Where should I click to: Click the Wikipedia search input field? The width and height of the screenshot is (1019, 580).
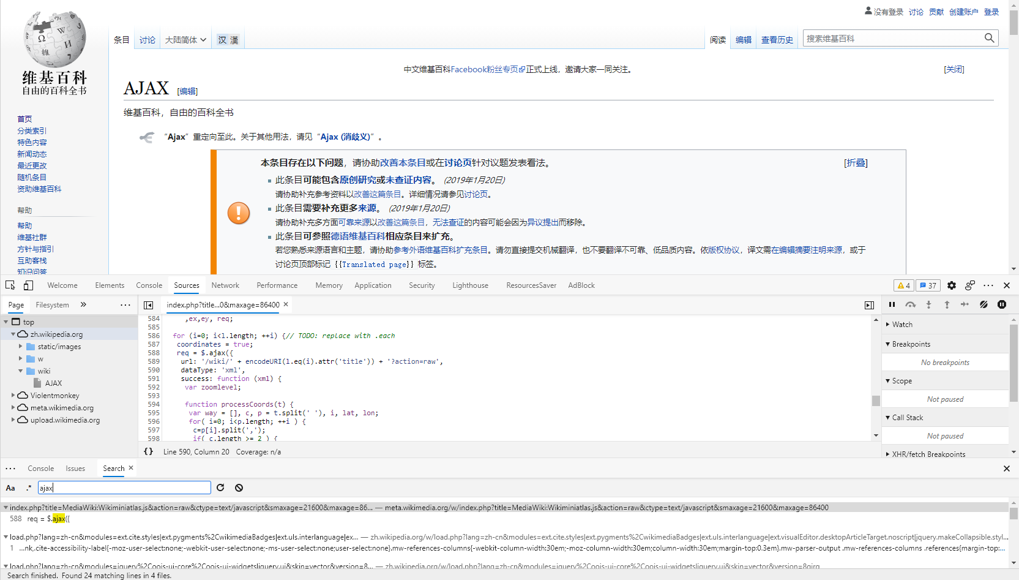tap(892, 39)
